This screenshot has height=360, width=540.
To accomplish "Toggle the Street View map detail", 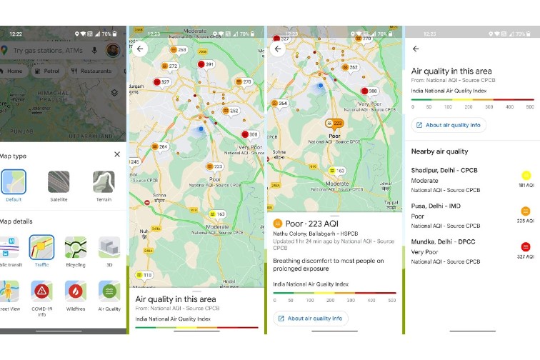I will [x=10, y=296].
